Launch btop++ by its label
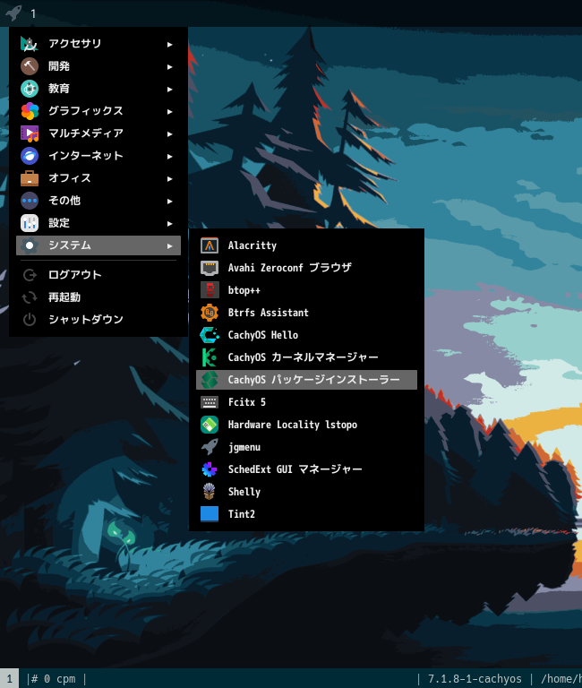The width and height of the screenshot is (582, 688). 244,290
